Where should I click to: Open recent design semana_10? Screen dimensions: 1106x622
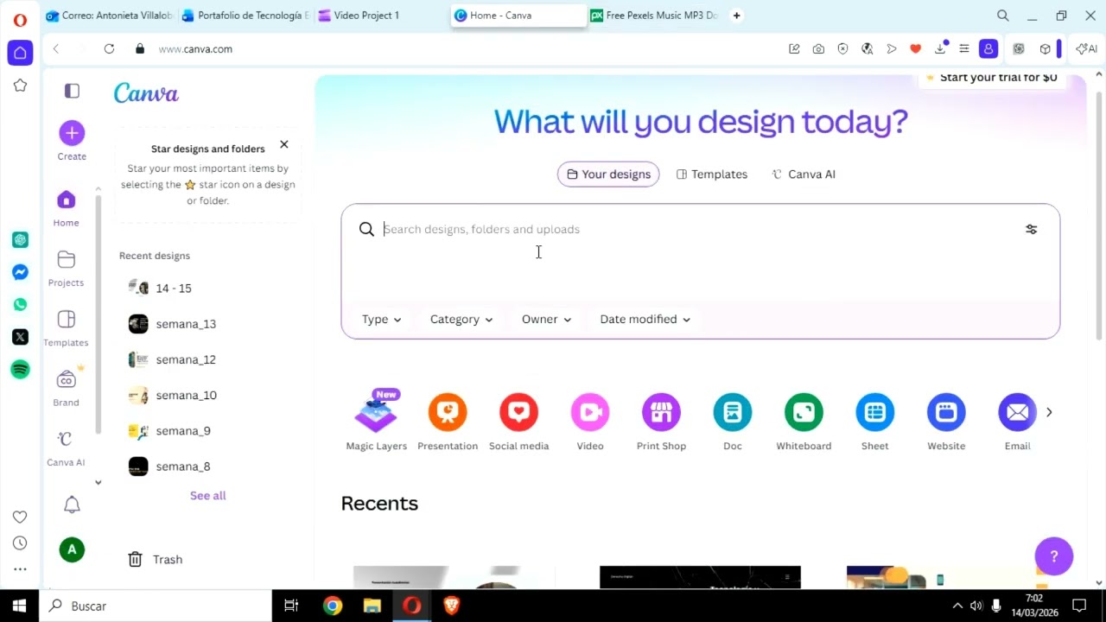pos(207,396)
